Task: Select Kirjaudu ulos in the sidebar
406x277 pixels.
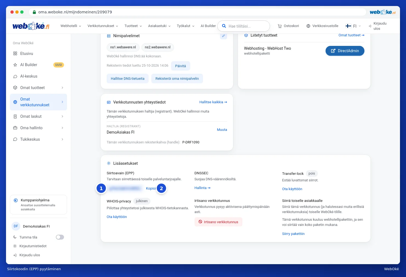Action: point(30,255)
